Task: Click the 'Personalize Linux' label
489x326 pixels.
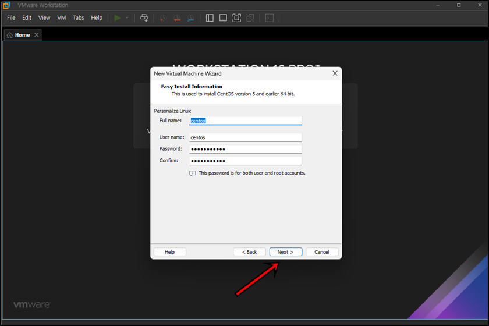Action: (x=172, y=111)
